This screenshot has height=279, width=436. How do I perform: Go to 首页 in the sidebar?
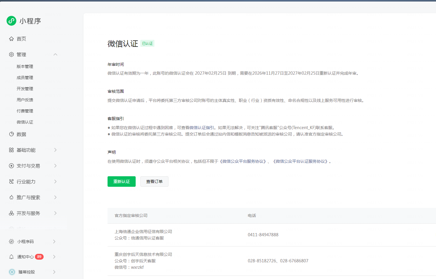point(21,39)
